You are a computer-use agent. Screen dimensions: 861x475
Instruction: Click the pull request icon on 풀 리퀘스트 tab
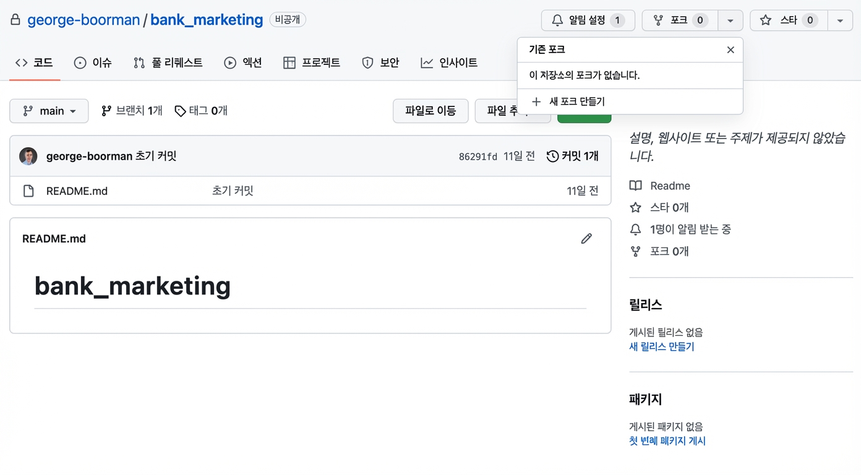(139, 62)
